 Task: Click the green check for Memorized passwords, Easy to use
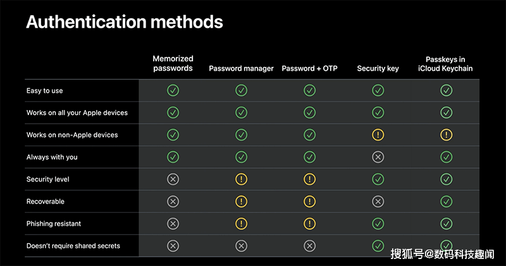pyautogui.click(x=173, y=90)
